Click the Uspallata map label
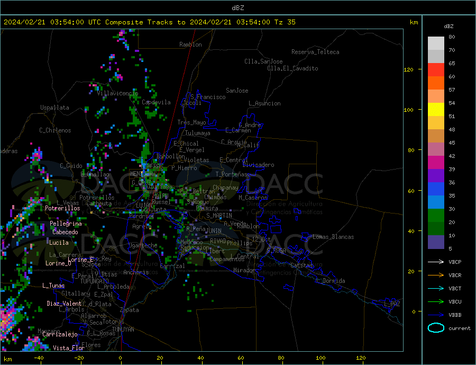476x365 pixels. pyautogui.click(x=54, y=108)
